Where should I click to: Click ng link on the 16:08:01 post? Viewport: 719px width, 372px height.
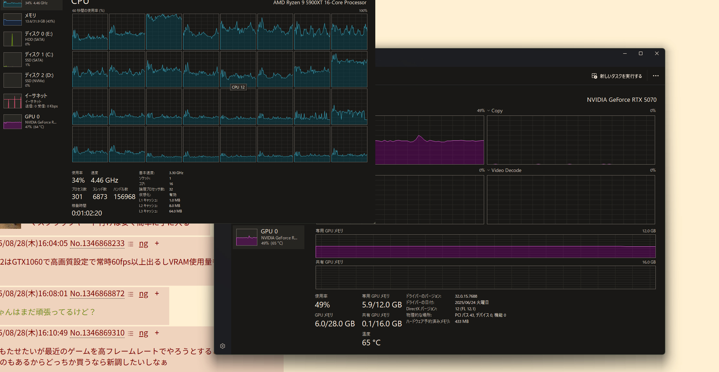coord(144,294)
